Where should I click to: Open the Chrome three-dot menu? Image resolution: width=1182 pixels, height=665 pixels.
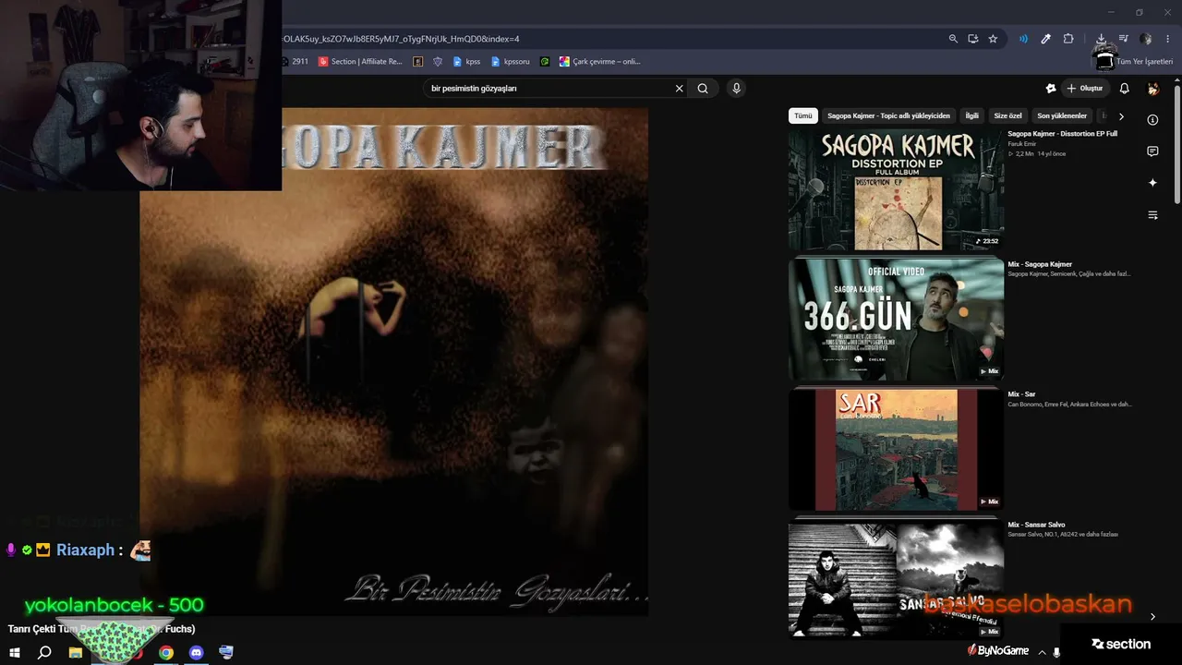coord(1167,39)
